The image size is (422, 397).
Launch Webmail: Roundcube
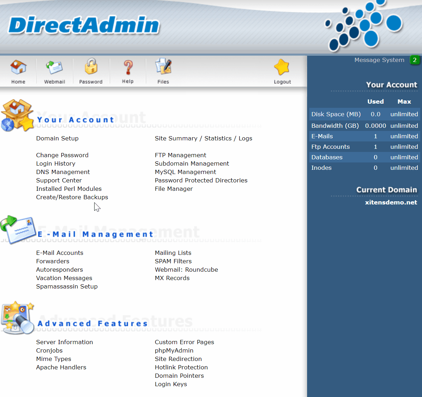(x=186, y=270)
